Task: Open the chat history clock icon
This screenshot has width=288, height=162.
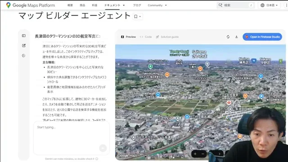Action: 24,55
